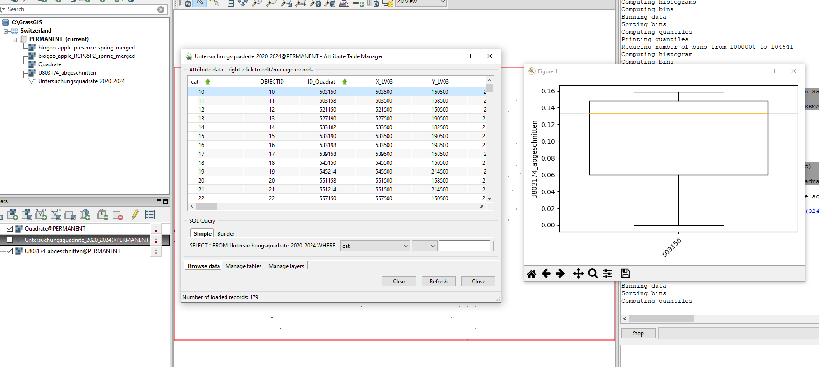
Task: Clear the search field with X icon
Action: pyautogui.click(x=161, y=9)
